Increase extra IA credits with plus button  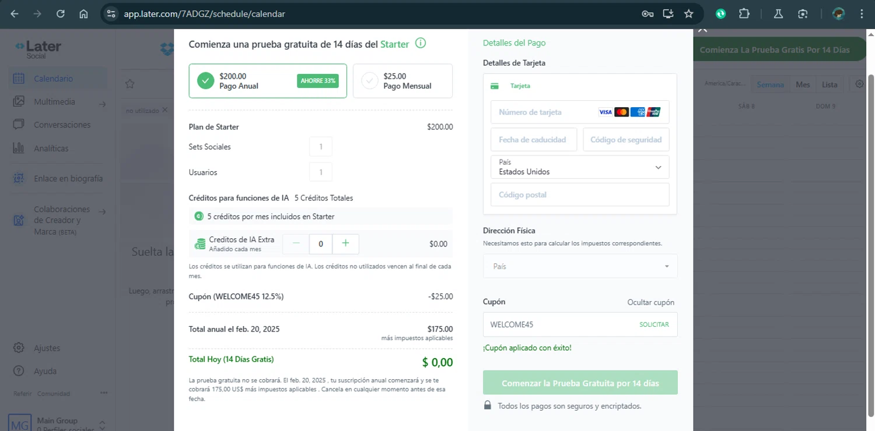click(x=345, y=243)
